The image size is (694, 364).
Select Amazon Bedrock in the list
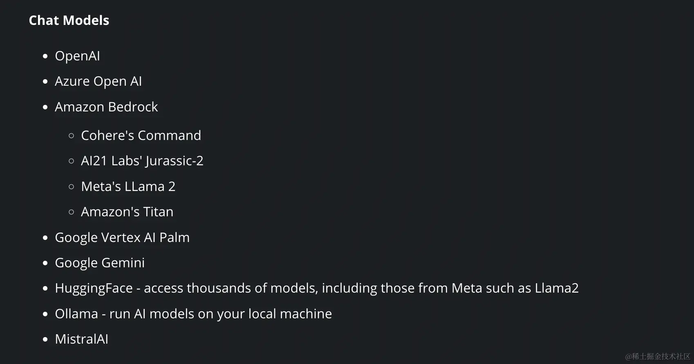pyautogui.click(x=106, y=107)
